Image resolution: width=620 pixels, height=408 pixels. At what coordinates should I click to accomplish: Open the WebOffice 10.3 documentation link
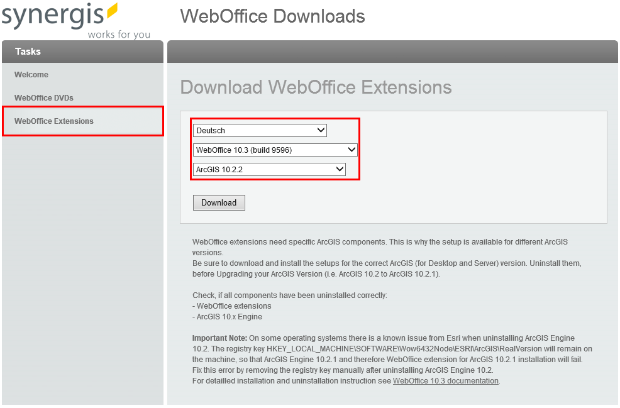(446, 380)
